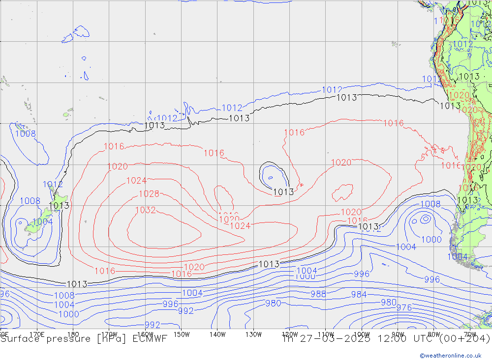Click the 1004 label on New Zealand's South Island
Image resolution: width=492 pixels, height=360 pixels.
point(43,222)
